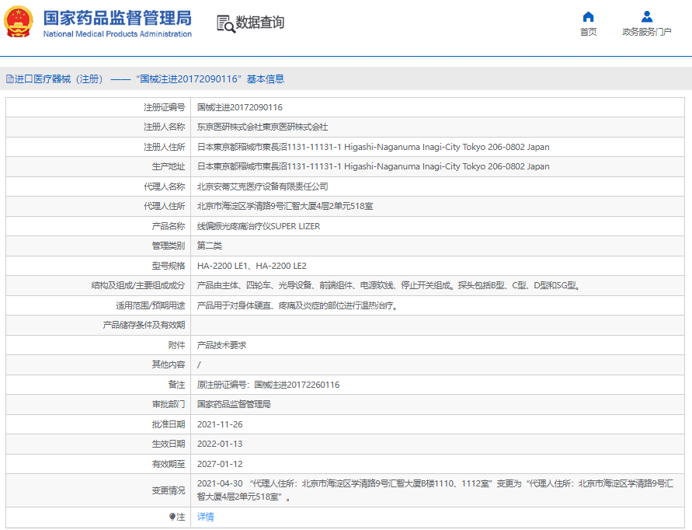
Task: Click the 代理人名称 row label
Action: pos(164,187)
